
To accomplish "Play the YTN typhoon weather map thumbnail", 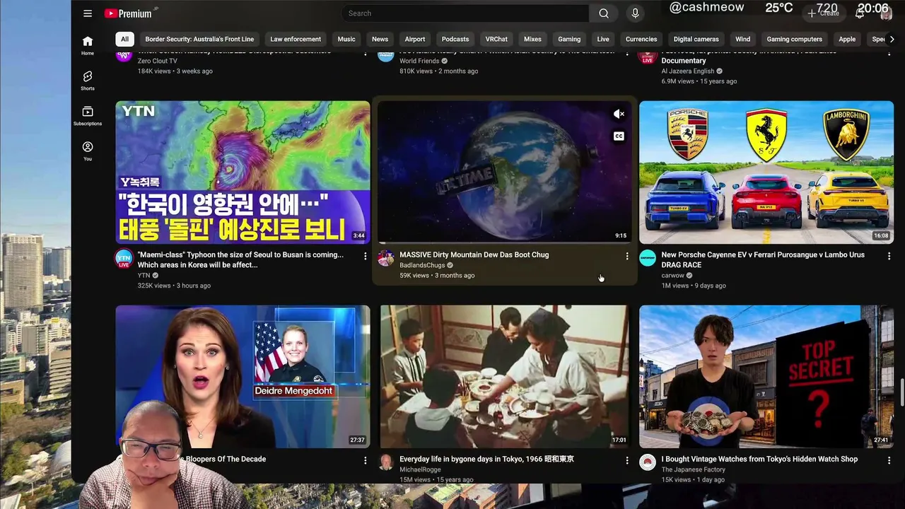I will point(243,172).
